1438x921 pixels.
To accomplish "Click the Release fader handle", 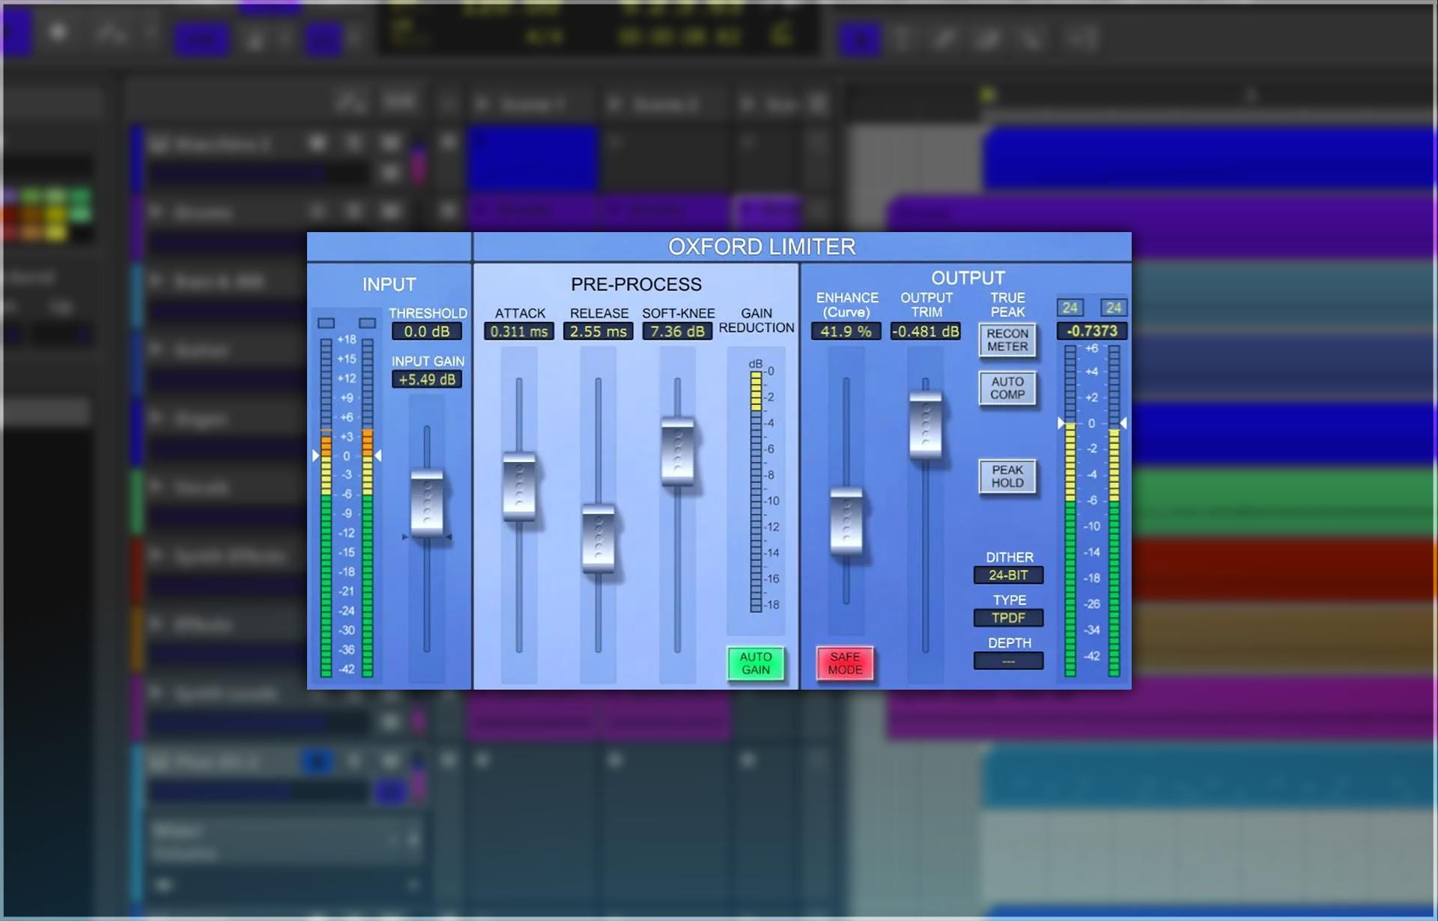I will pos(598,539).
